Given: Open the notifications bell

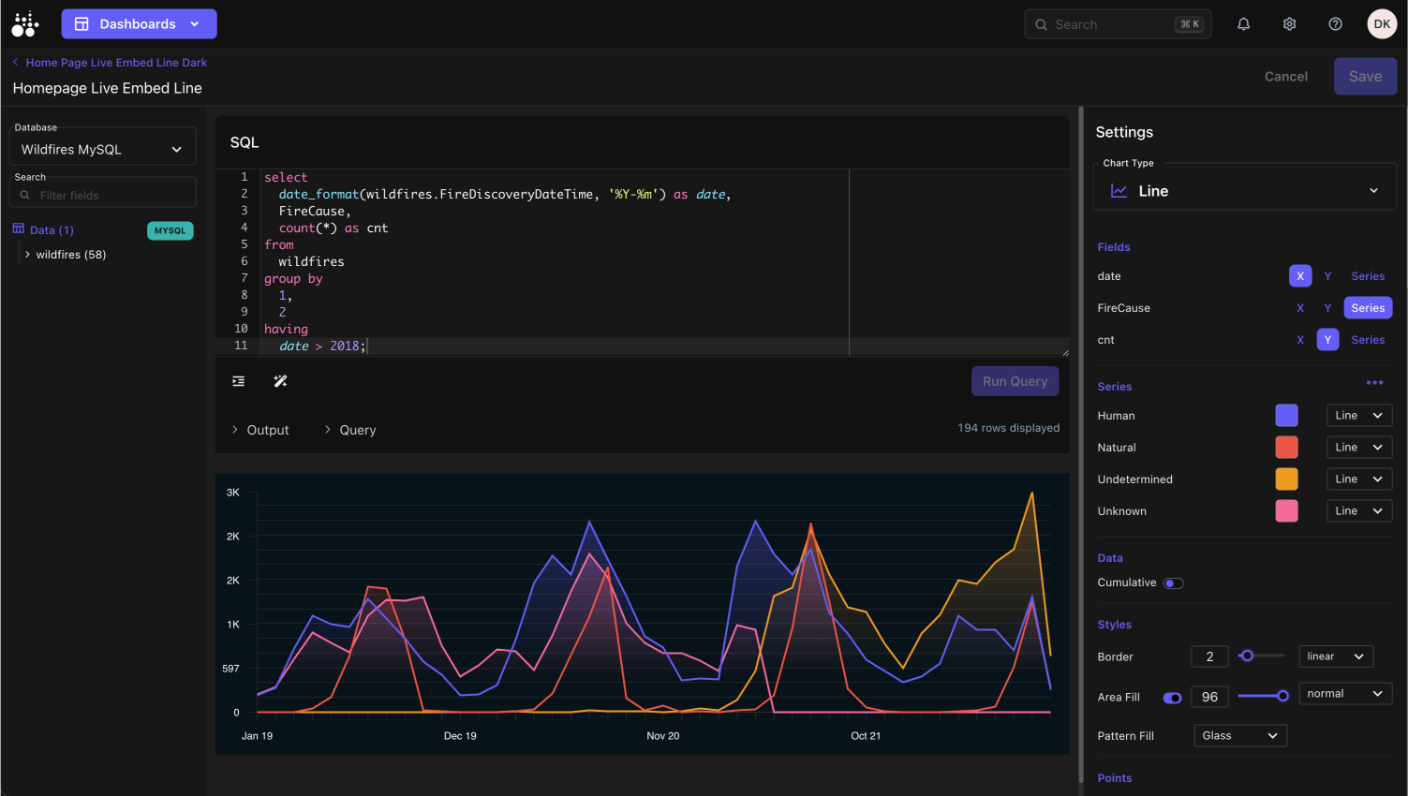Looking at the screenshot, I should click(1243, 24).
